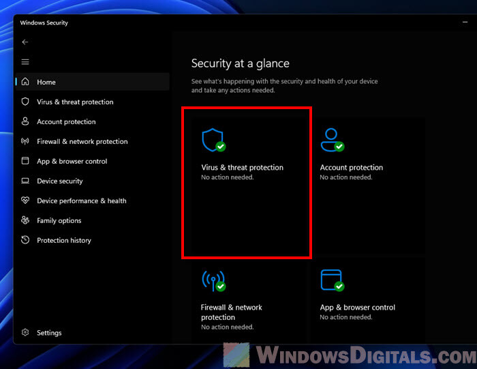Click the heart health icon in sidebar
The height and width of the screenshot is (369, 477).
(x=25, y=201)
